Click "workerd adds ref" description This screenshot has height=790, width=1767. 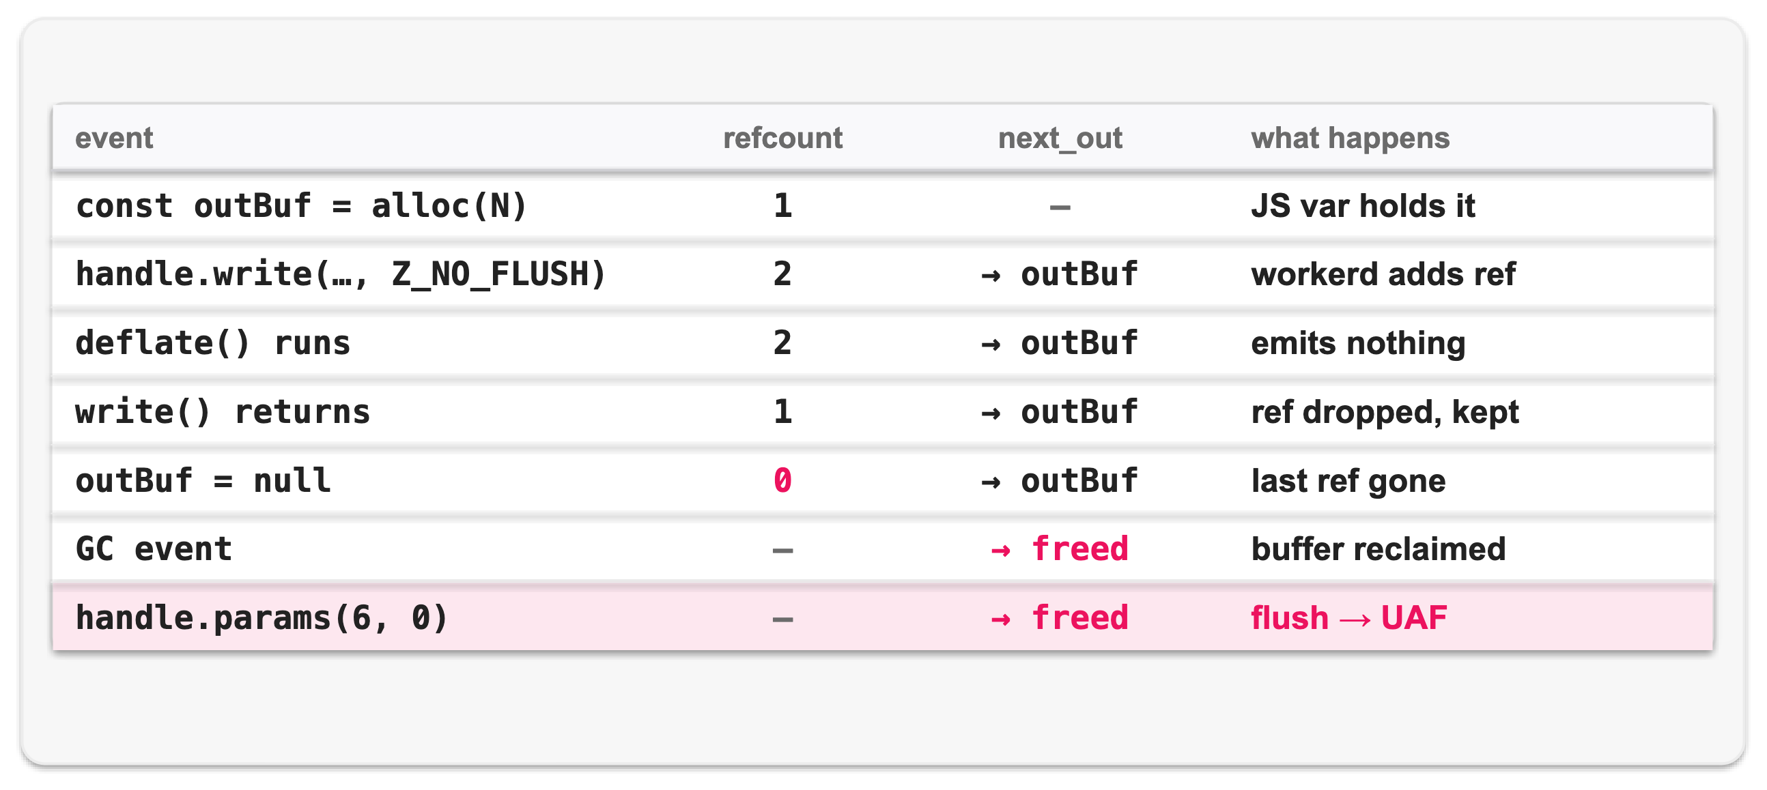tap(1383, 275)
